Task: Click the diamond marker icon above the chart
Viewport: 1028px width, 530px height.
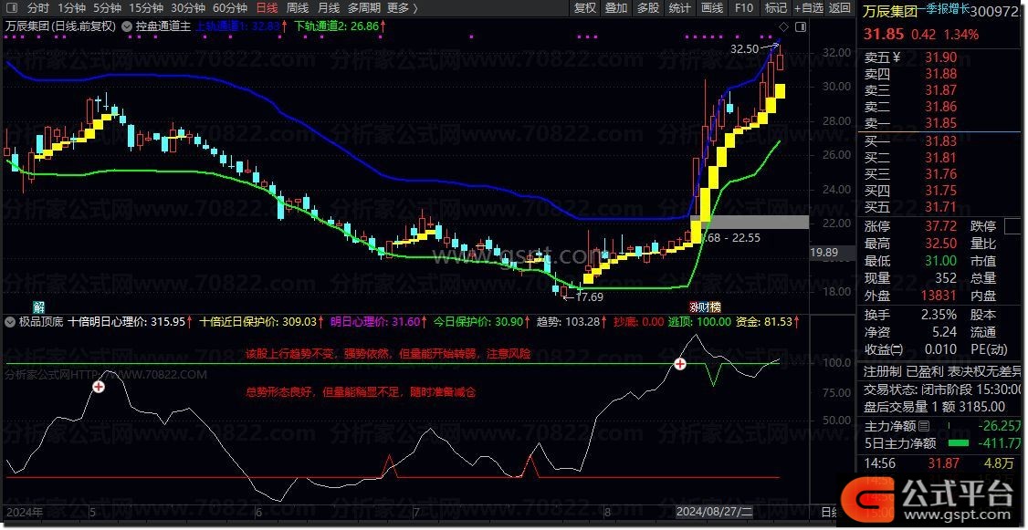Action: click(784, 26)
